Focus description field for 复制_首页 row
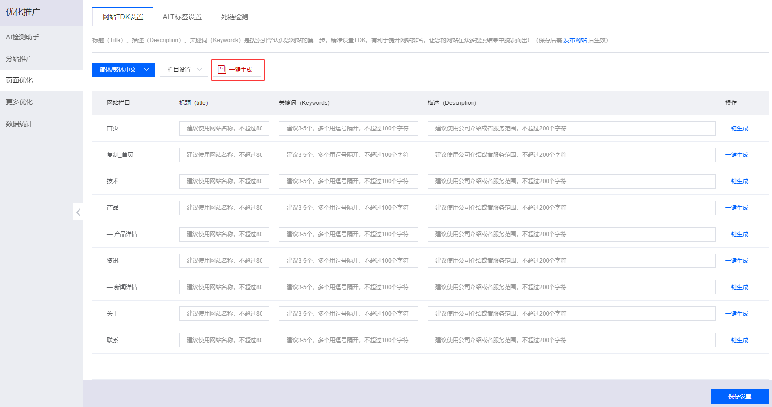Viewport: 772px width, 407px height. click(x=572, y=155)
